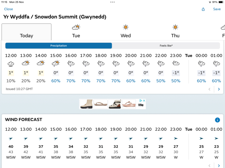Image resolution: width=225 pixels, height=168 pixels.
Task: Advance the hourly forecast with the right chevron
Action: [219, 89]
